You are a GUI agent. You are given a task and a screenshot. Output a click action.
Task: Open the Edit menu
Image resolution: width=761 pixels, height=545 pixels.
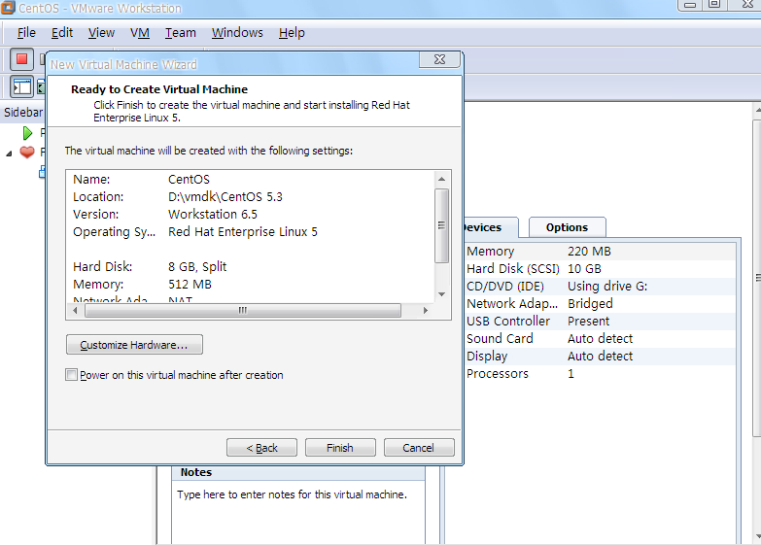(x=62, y=32)
